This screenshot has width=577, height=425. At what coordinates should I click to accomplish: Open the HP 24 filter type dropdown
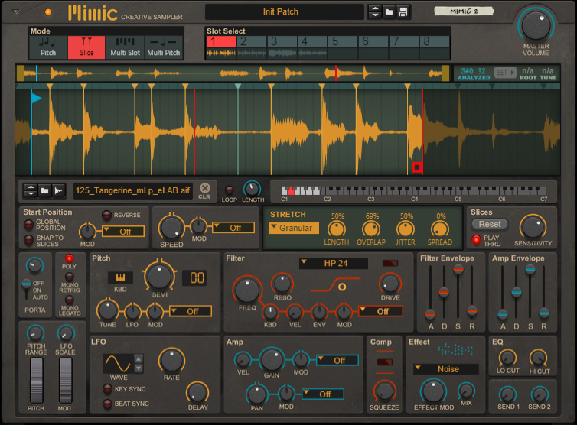click(334, 263)
